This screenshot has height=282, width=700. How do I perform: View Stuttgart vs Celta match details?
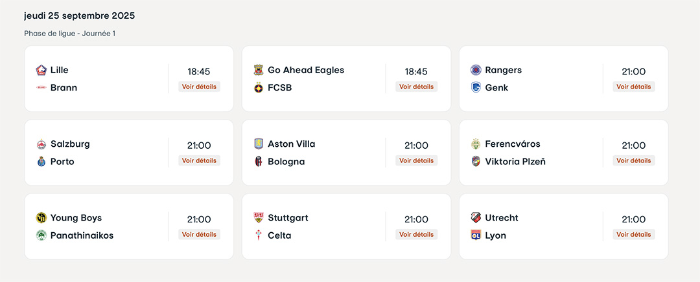(416, 234)
